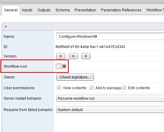The image size is (164, 132).
Task: Click the minor version number button
Action: click(x=73, y=56)
